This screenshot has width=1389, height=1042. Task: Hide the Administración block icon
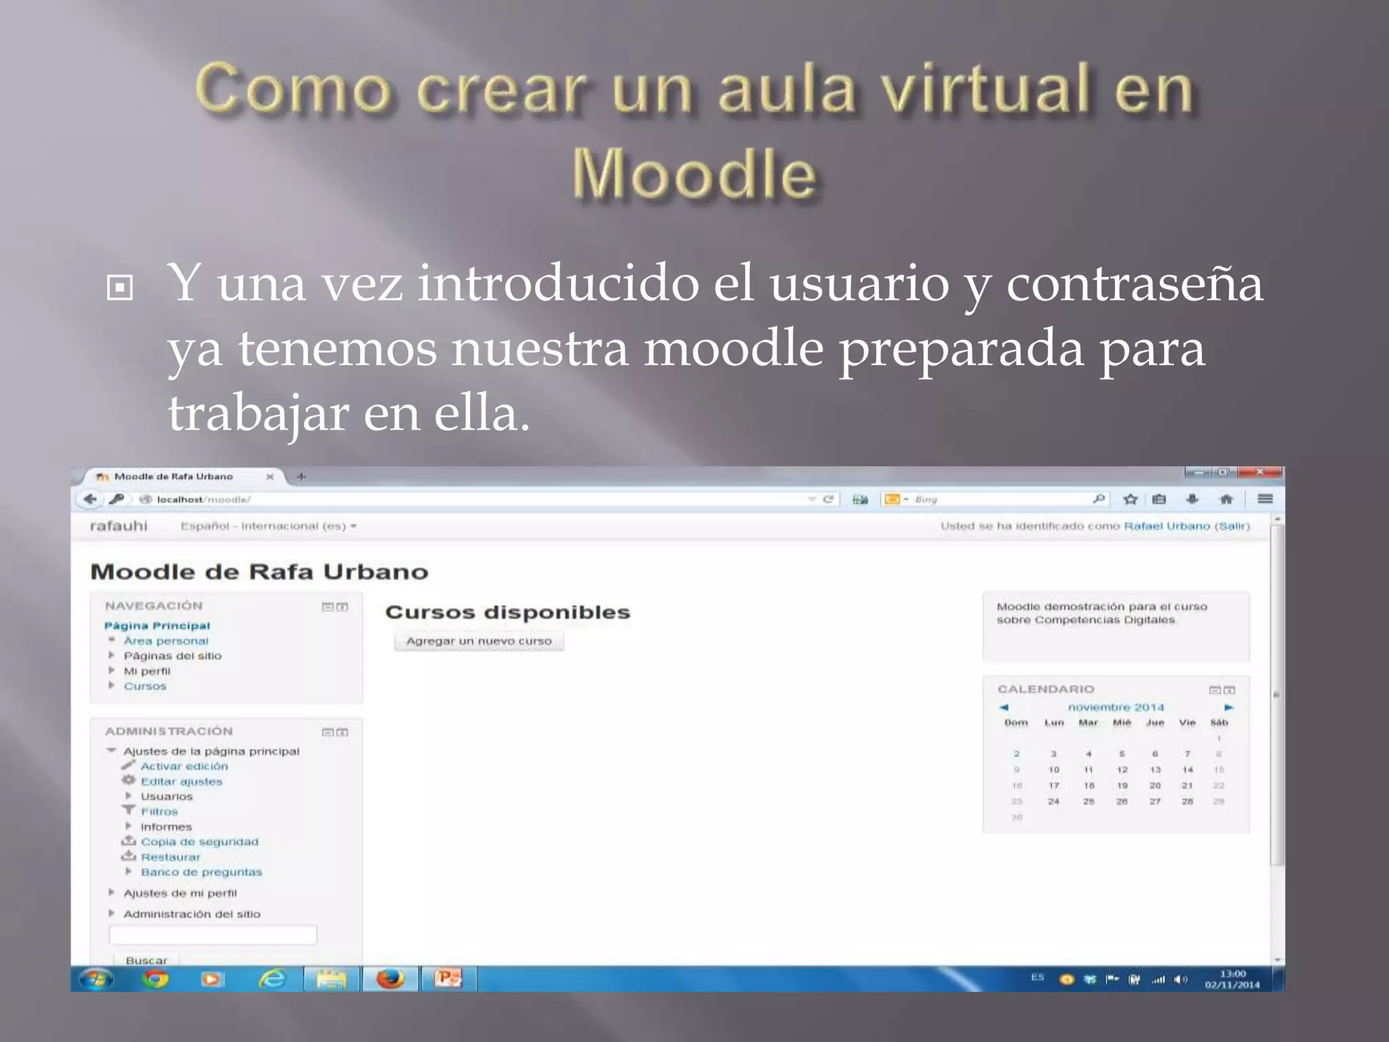point(328,733)
